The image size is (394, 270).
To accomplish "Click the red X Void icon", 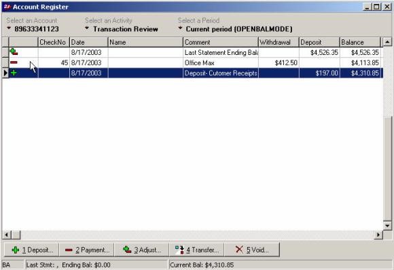I will (x=239, y=250).
